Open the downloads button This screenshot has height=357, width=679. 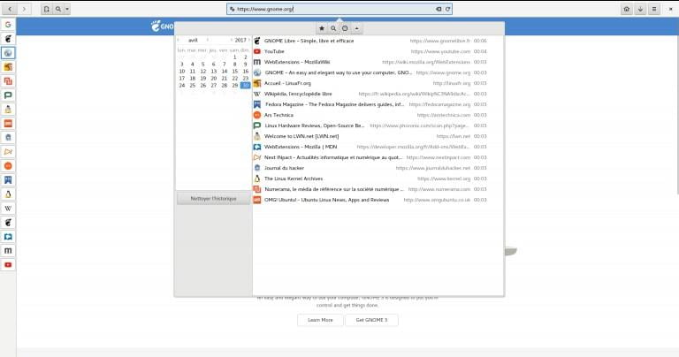tap(640, 9)
